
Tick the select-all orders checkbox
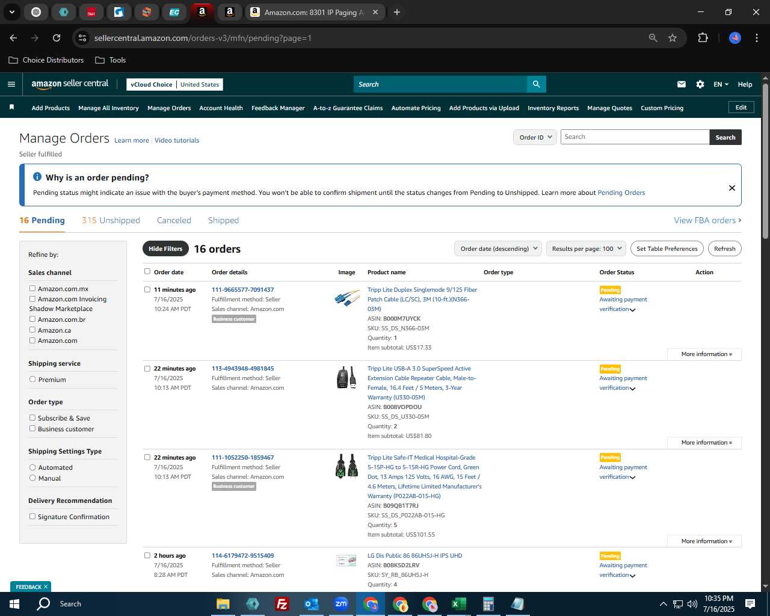pyautogui.click(x=147, y=271)
